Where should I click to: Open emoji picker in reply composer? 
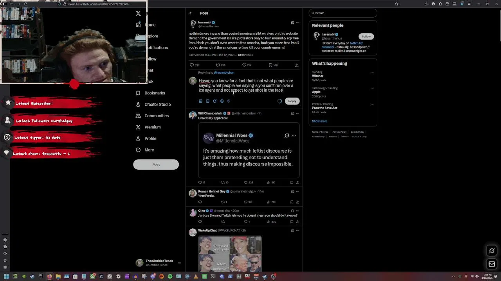pos(222,101)
